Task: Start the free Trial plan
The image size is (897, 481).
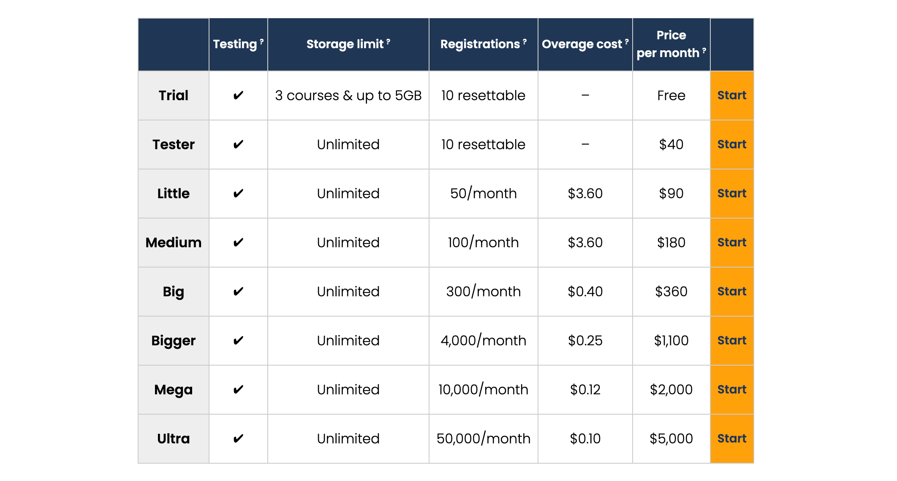Action: coord(732,96)
